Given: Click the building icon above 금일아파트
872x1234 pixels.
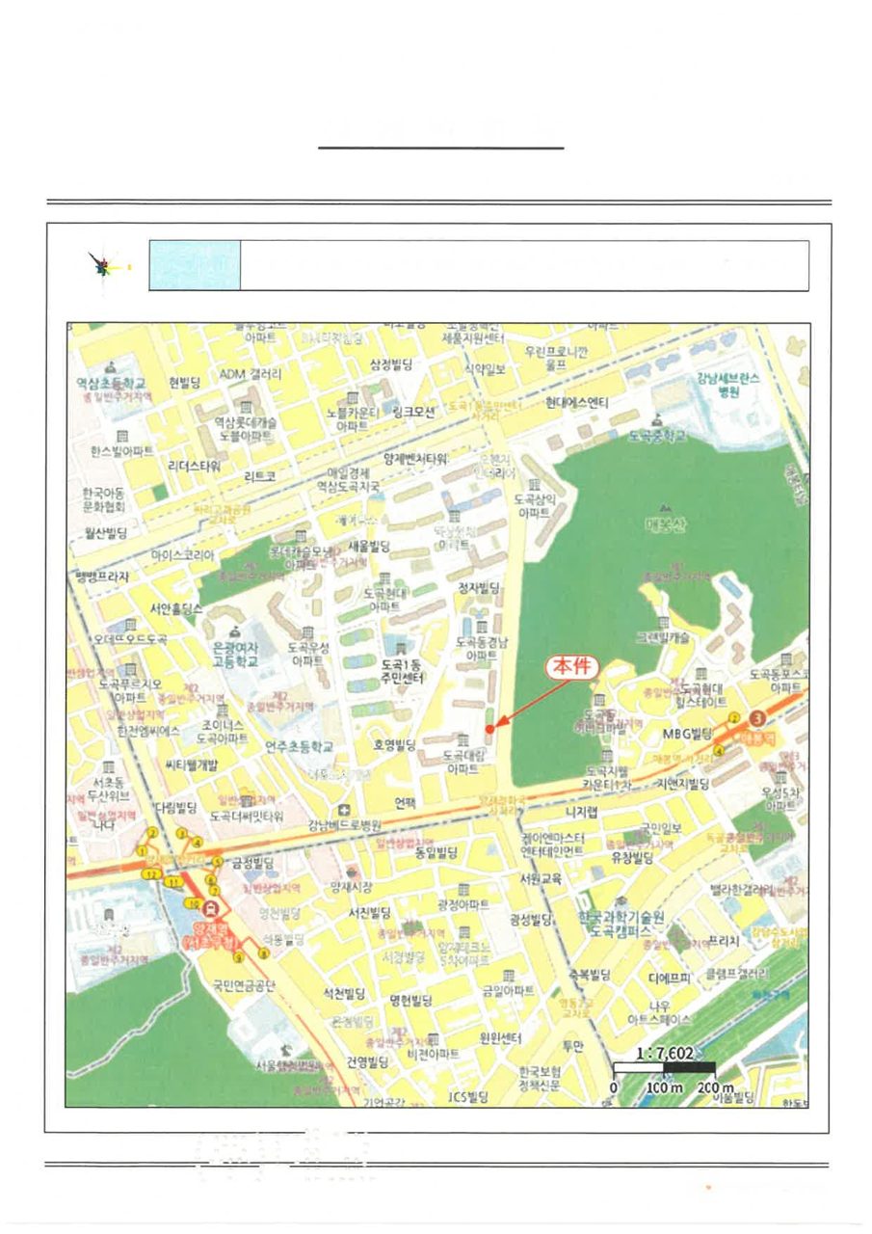Looking at the screenshot, I should tap(508, 976).
